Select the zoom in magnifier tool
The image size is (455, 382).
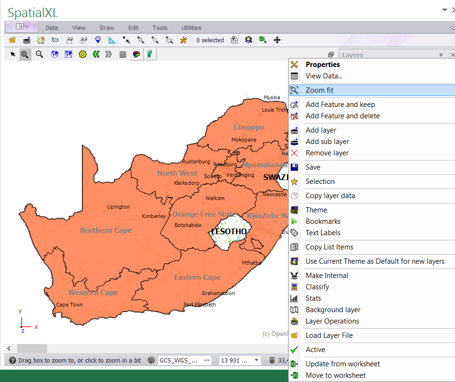(x=25, y=55)
